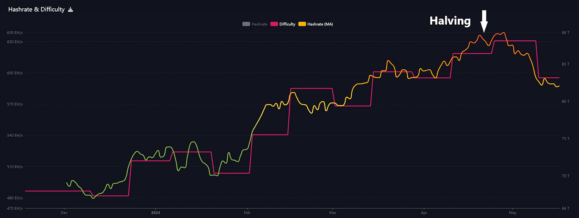Click the '540 EH/s' axis label
The image size is (579, 218).
pos(15,136)
